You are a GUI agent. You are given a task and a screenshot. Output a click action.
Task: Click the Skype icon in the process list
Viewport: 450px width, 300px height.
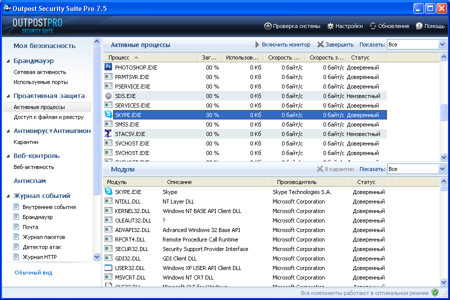coord(108,115)
